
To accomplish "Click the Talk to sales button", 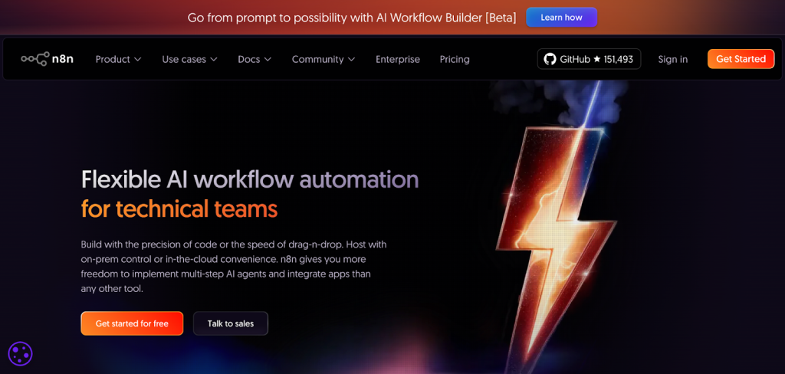I will (x=230, y=323).
